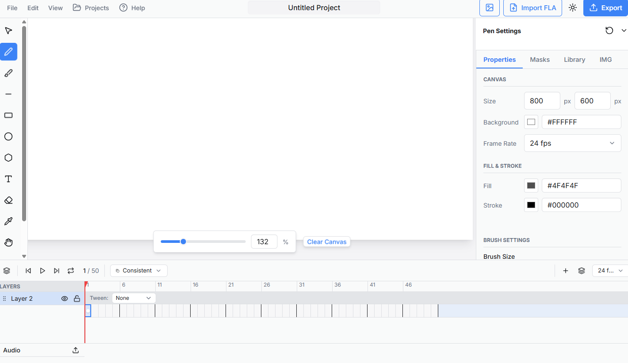
Task: Open the View menu
Action: click(x=55, y=8)
